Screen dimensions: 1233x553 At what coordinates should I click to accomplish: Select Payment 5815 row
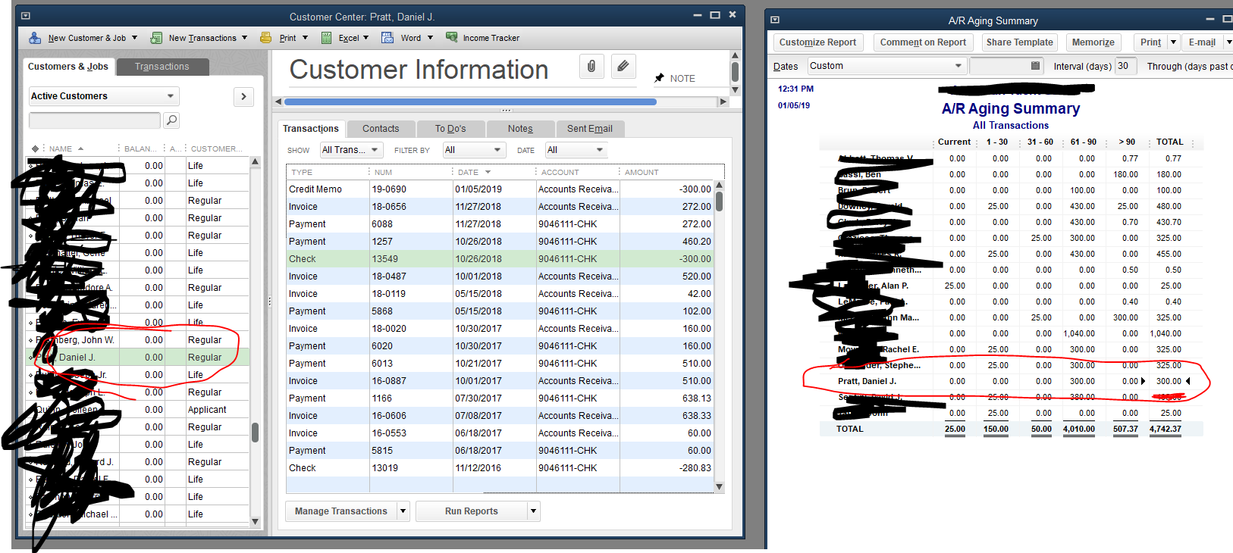(500, 451)
